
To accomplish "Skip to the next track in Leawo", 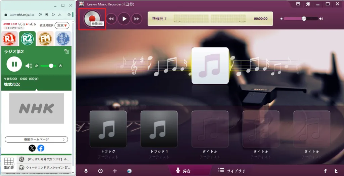I will pos(136,19).
